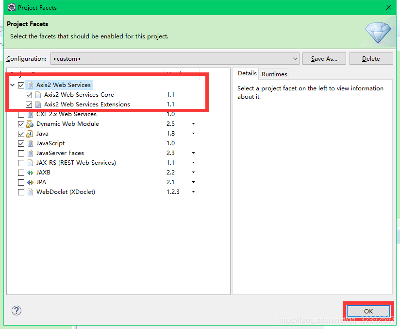
Task: Uncheck the Axis2 Web Services checkbox
Action: pyautogui.click(x=21, y=85)
